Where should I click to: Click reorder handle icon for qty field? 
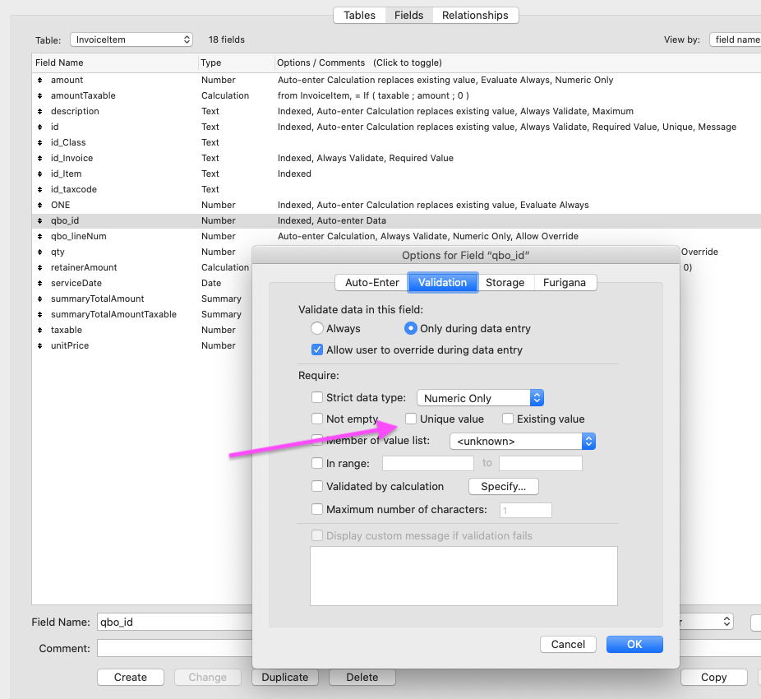[39, 252]
